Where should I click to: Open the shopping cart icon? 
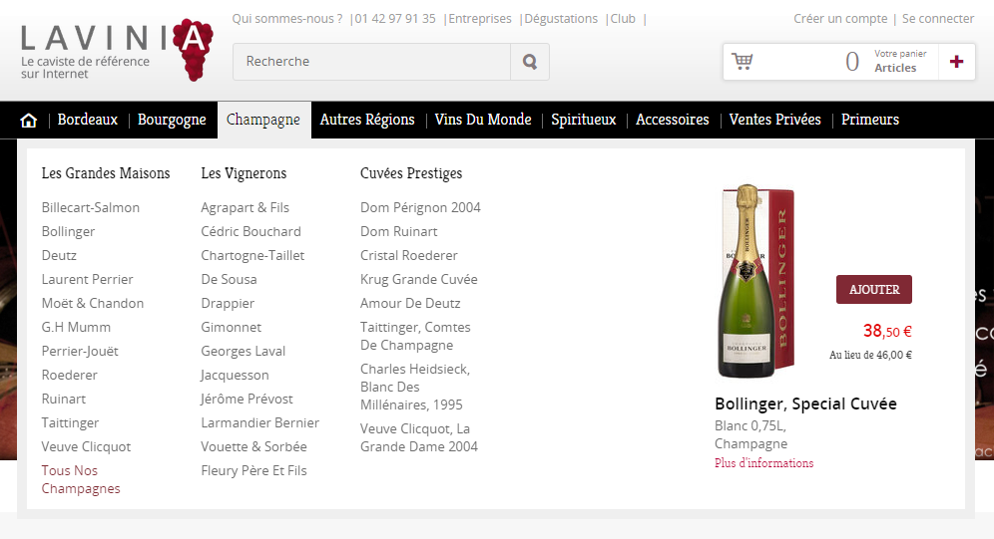[743, 62]
